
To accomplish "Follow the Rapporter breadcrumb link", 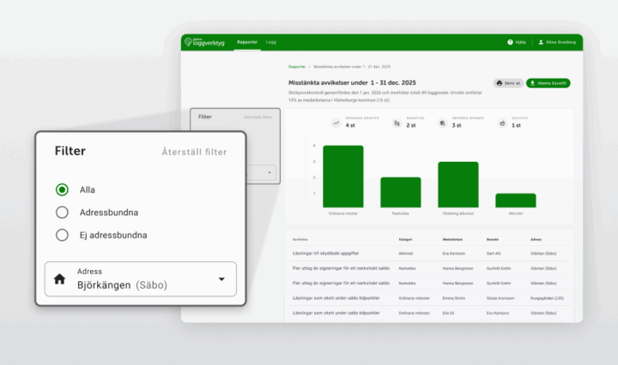I will click(x=296, y=66).
